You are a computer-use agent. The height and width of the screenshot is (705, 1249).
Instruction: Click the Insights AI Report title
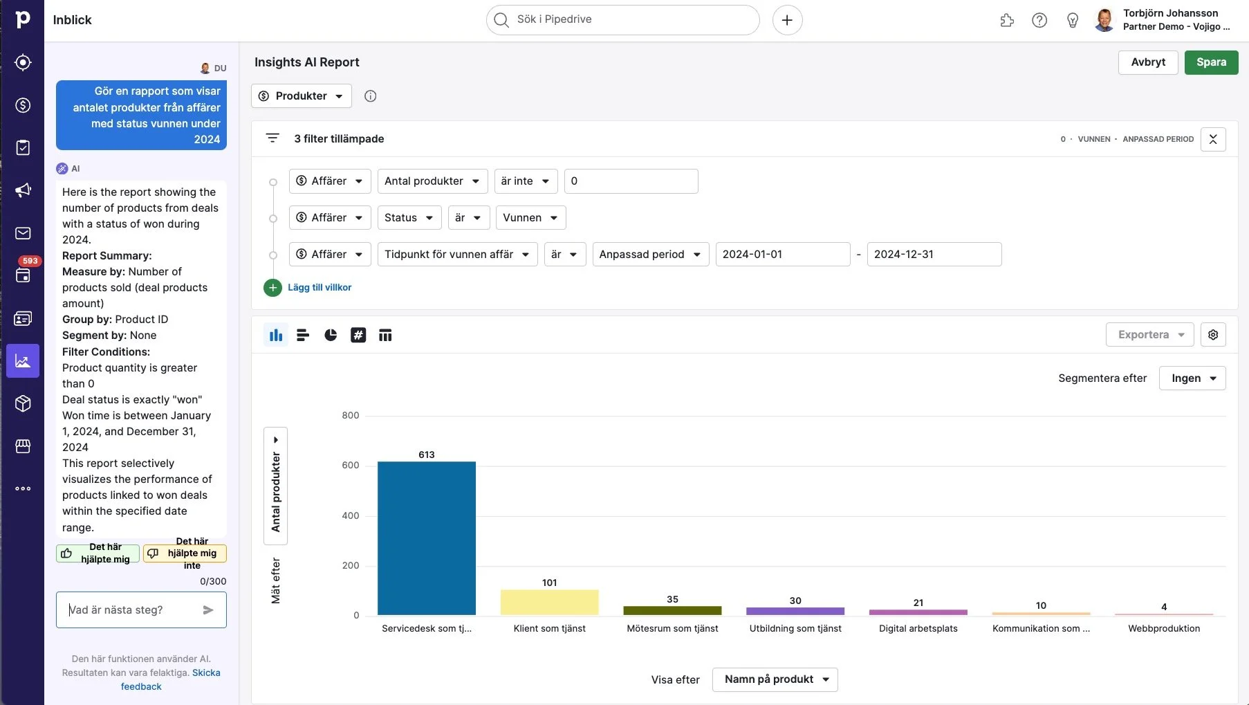(307, 62)
